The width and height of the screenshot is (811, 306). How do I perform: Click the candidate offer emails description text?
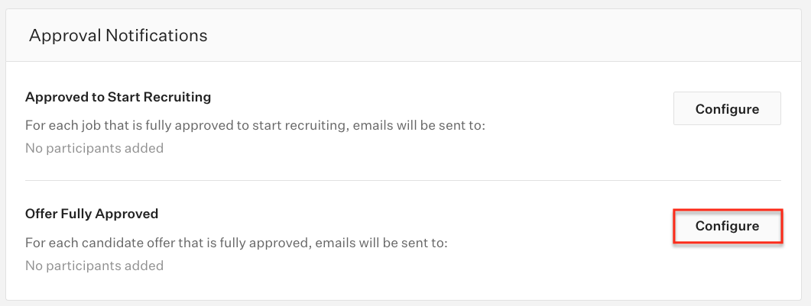point(235,243)
